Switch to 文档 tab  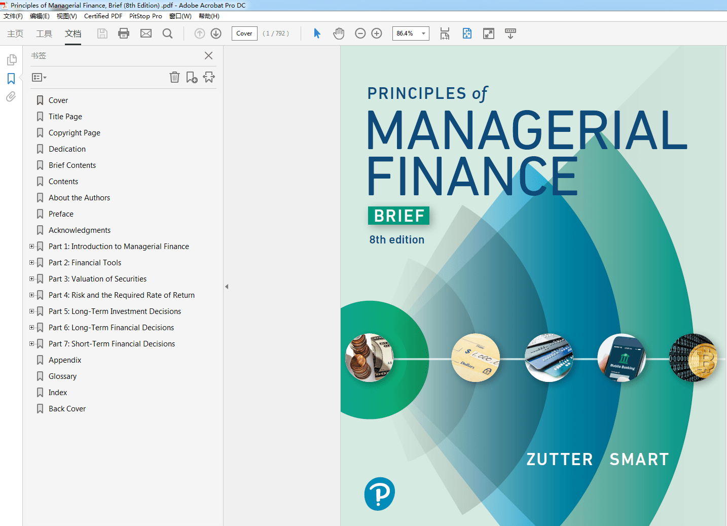[73, 33]
